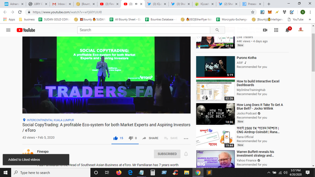This screenshot has width=315, height=177.
Task: Switch to the Presentation docs tab
Action: pos(252,4)
